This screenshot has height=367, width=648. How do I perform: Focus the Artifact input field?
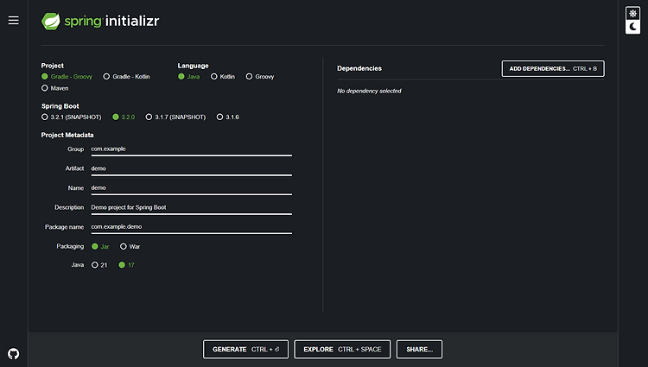(191, 169)
